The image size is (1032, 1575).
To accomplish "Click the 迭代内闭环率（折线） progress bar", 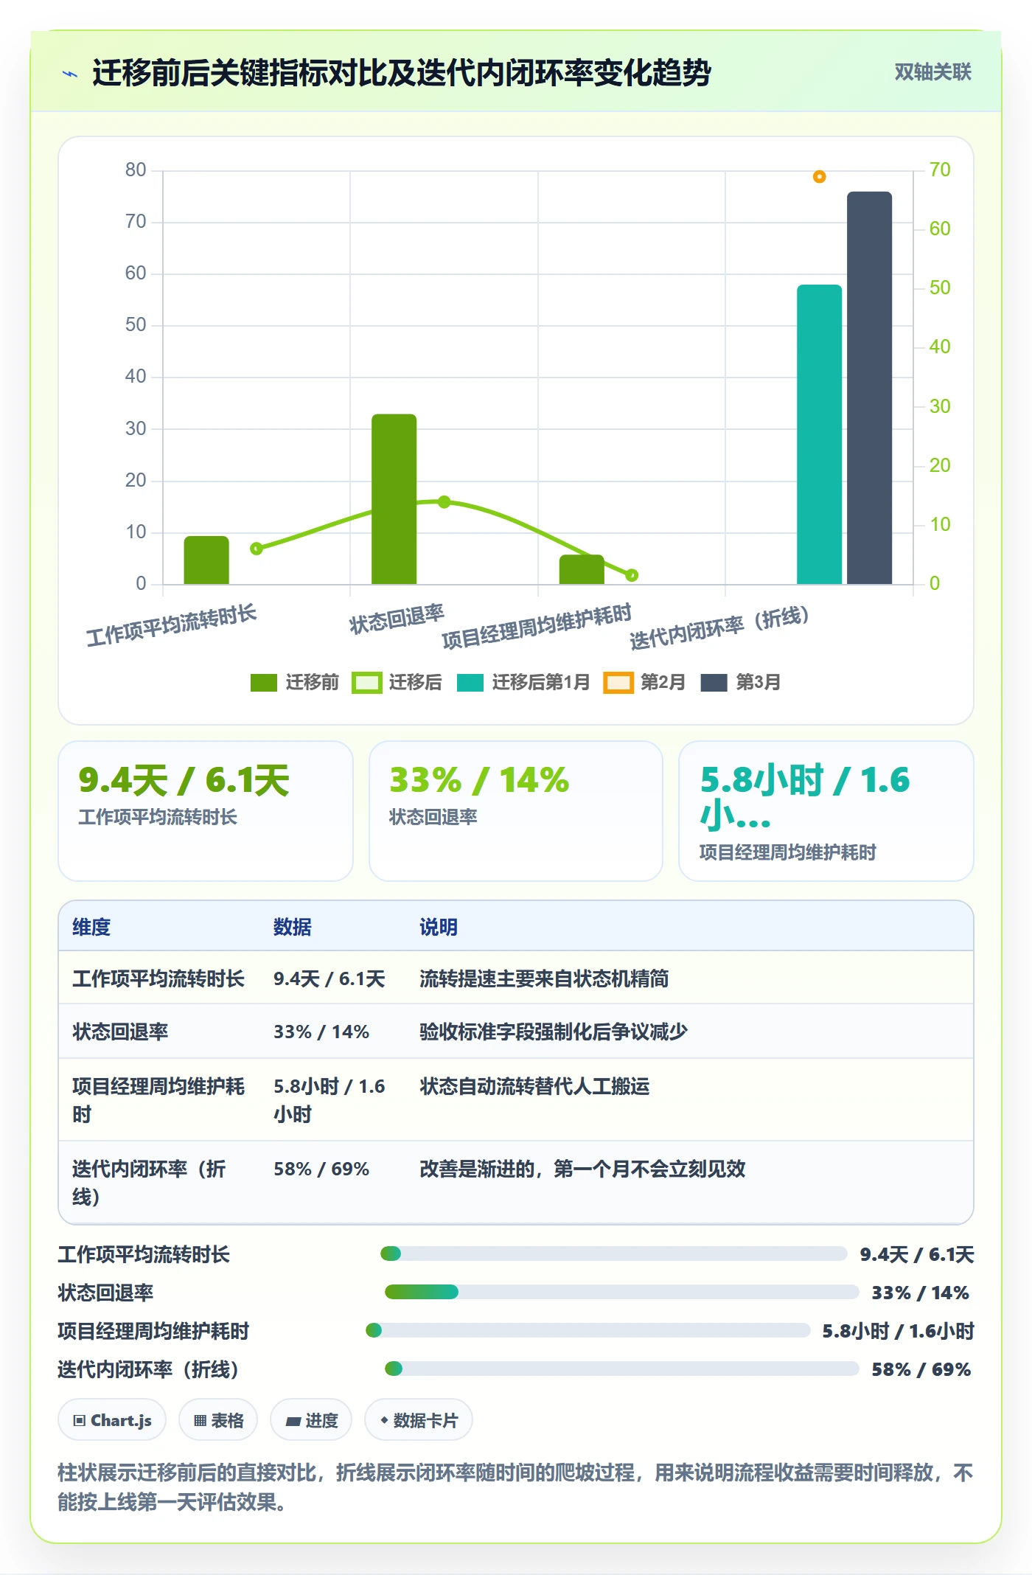I will click(621, 1369).
